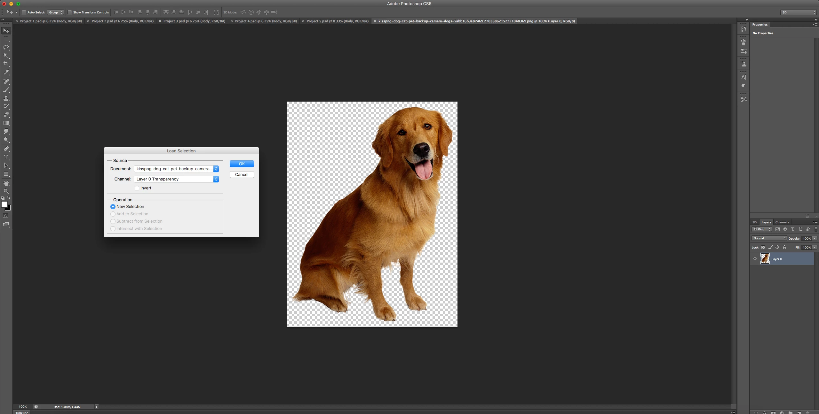Click the foreground color swatch
Viewport: 819px width, 414px height.
coord(4,204)
